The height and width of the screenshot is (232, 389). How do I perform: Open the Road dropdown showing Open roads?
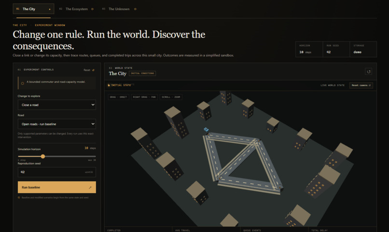coord(57,124)
